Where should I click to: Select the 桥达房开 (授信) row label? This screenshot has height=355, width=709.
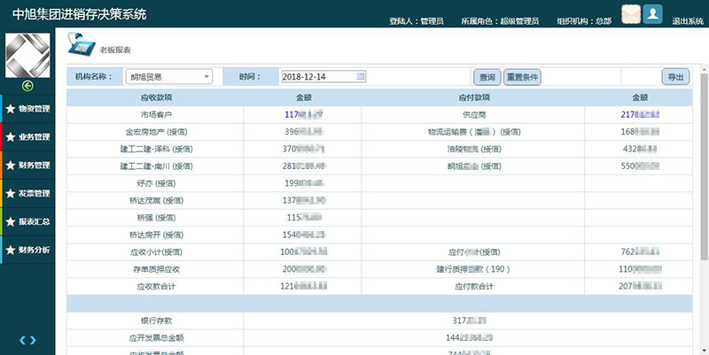point(156,235)
